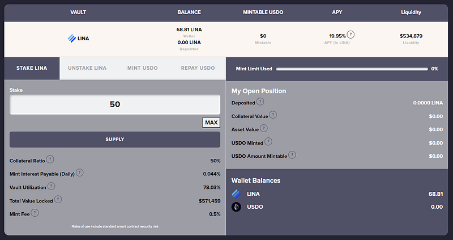
Task: Click the $0 mintable value in vault row
Action: pos(263,36)
